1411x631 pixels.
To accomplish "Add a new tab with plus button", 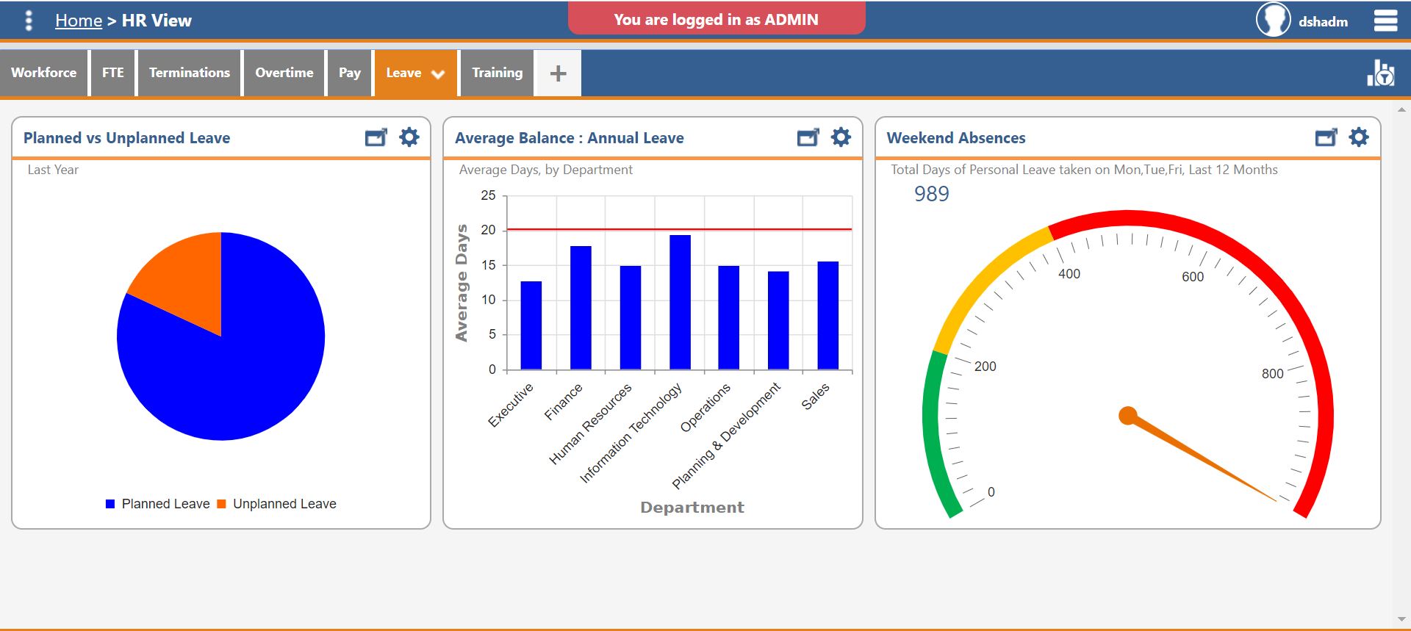I will [558, 73].
